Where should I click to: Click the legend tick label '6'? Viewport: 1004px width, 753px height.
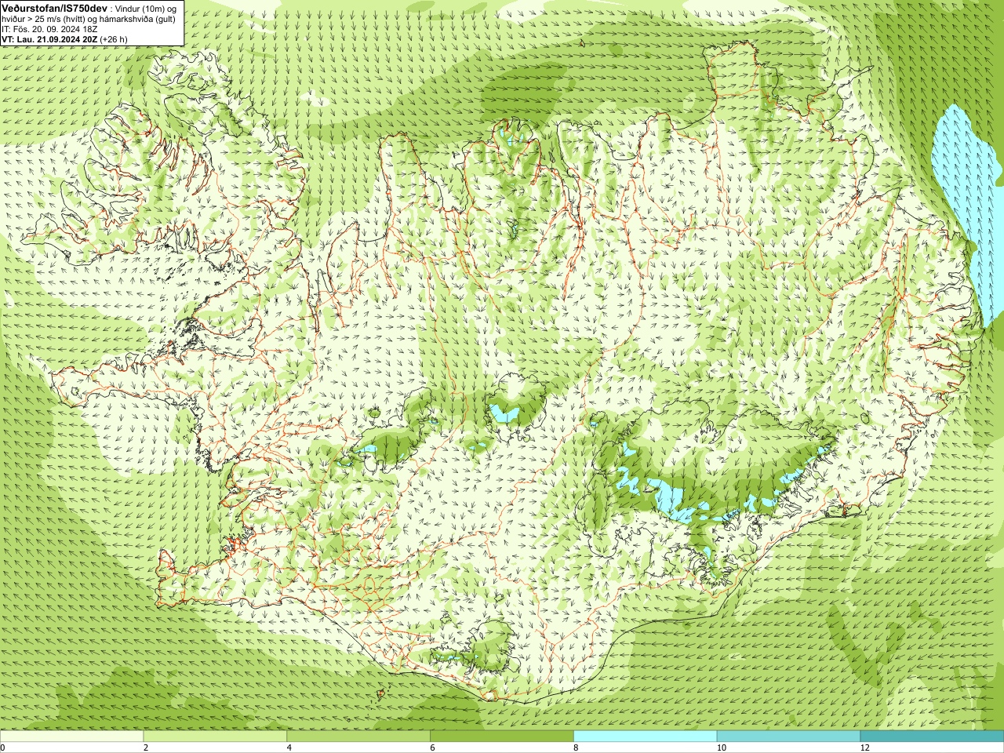click(x=432, y=748)
